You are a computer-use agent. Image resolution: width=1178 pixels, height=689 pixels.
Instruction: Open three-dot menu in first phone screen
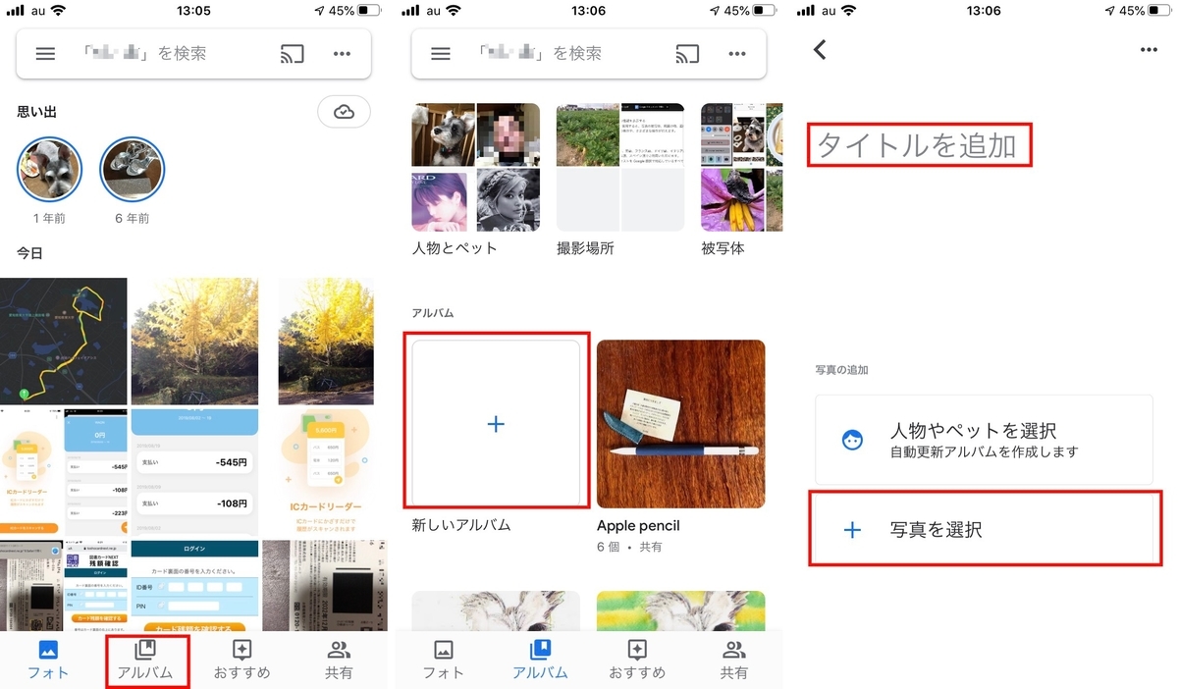coord(342,54)
